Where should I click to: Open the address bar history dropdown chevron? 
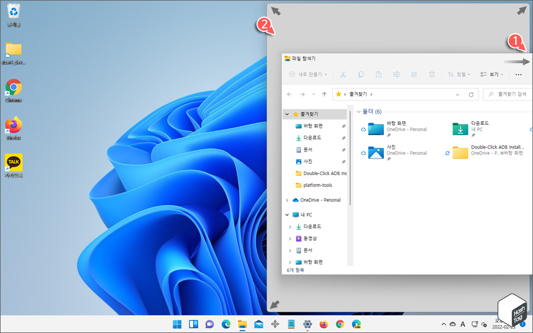coord(458,95)
